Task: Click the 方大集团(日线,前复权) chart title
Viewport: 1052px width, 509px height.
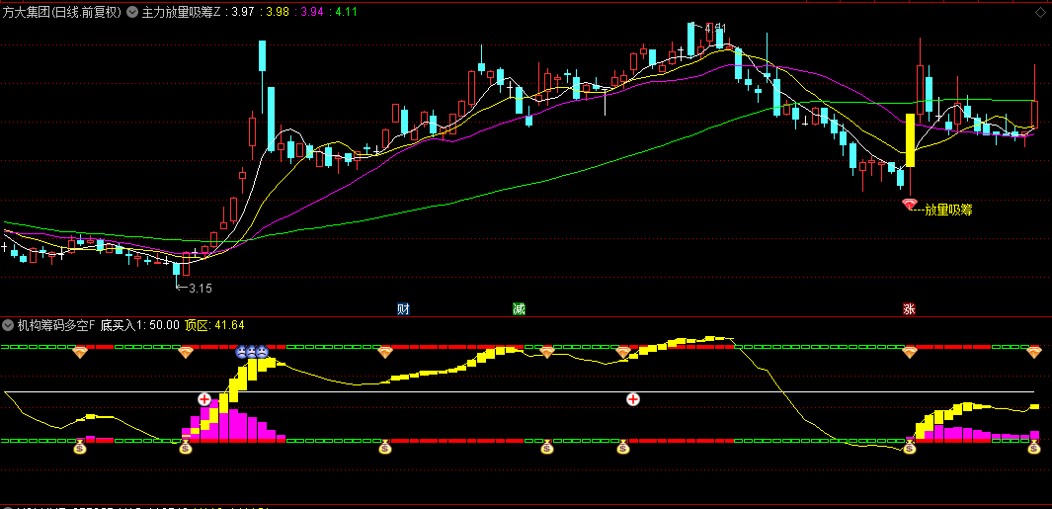Action: click(x=62, y=12)
